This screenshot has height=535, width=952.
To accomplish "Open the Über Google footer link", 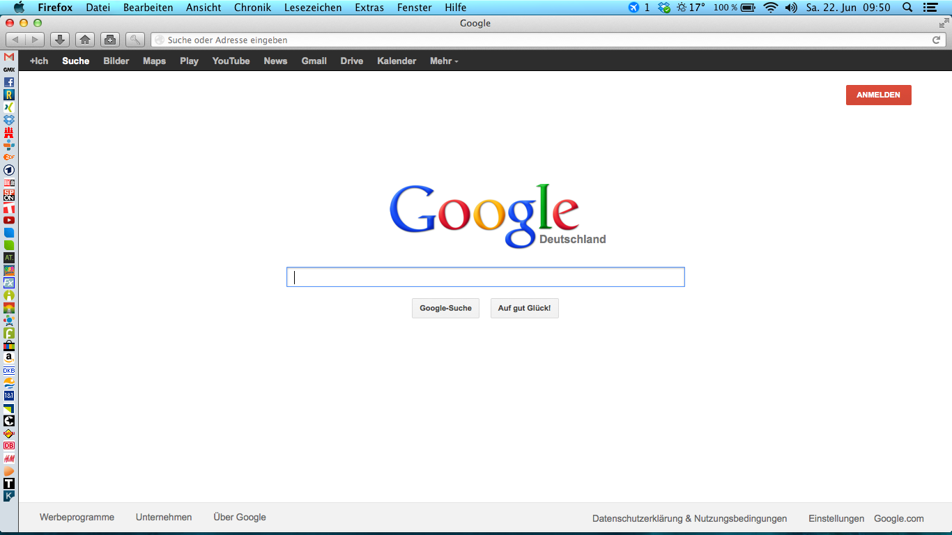I will click(x=240, y=518).
